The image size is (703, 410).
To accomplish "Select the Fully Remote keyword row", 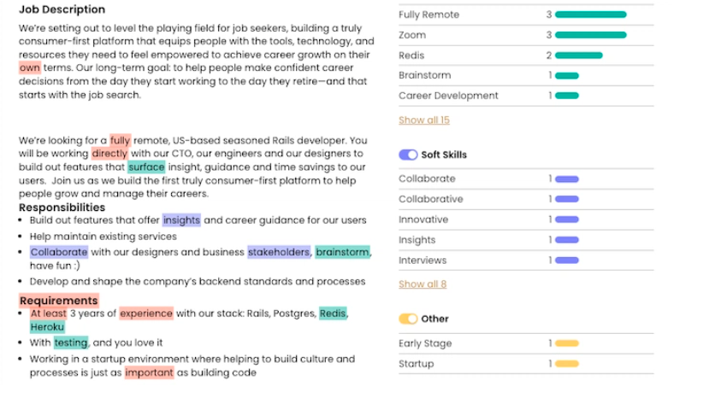I will click(526, 15).
